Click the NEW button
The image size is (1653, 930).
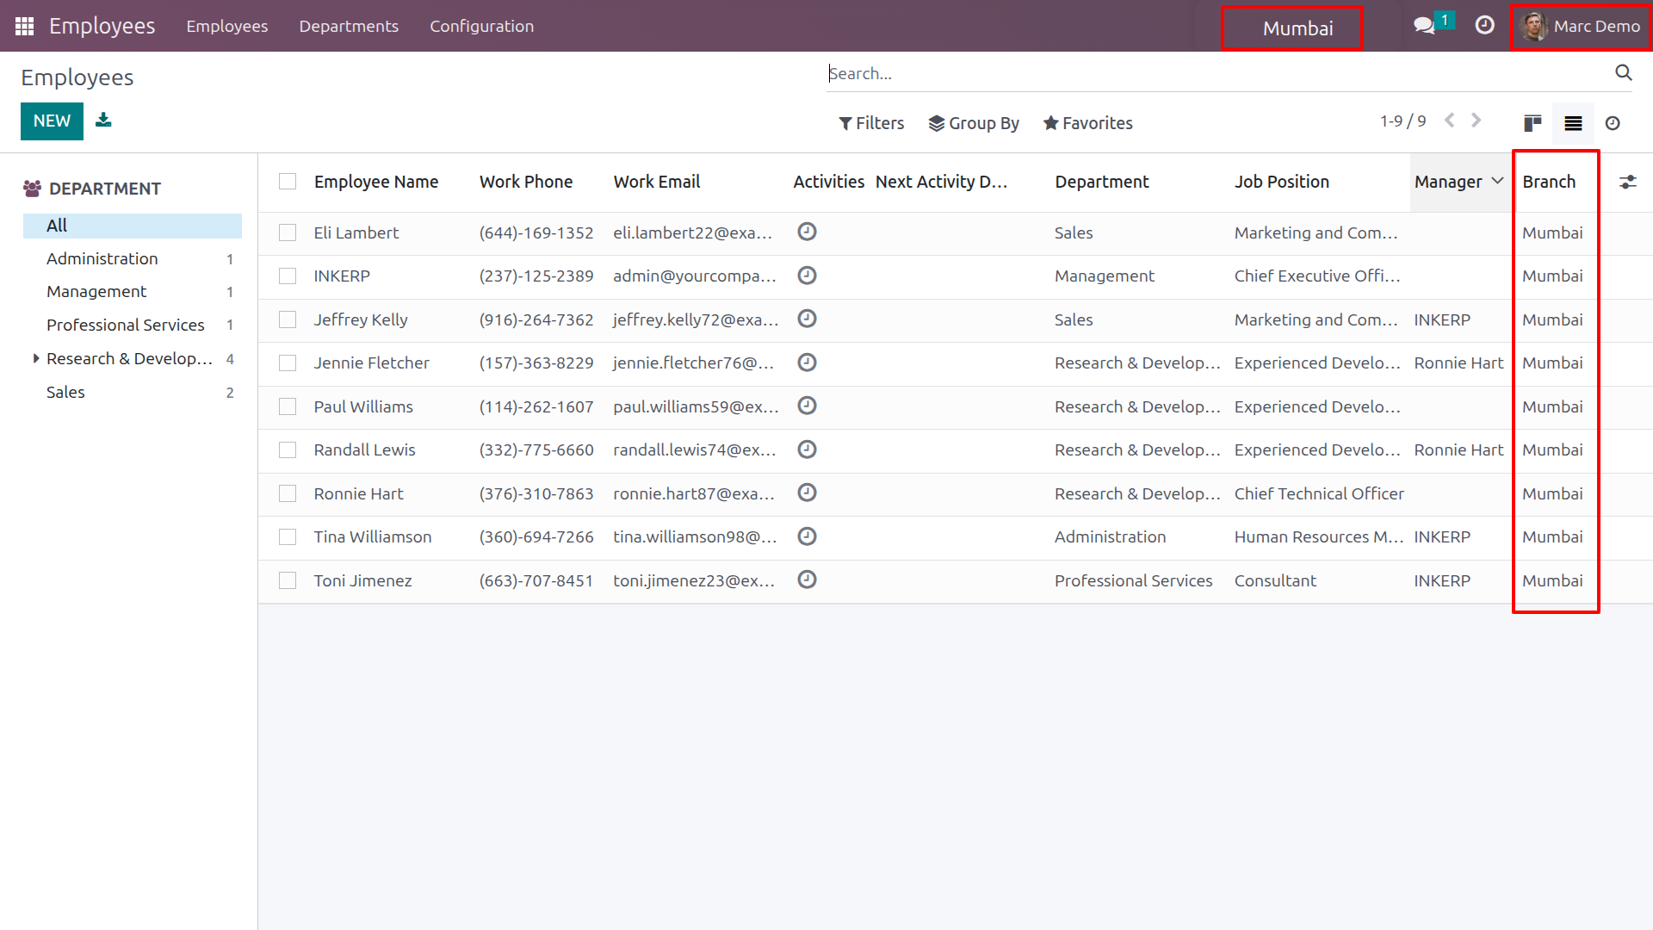pyautogui.click(x=52, y=121)
